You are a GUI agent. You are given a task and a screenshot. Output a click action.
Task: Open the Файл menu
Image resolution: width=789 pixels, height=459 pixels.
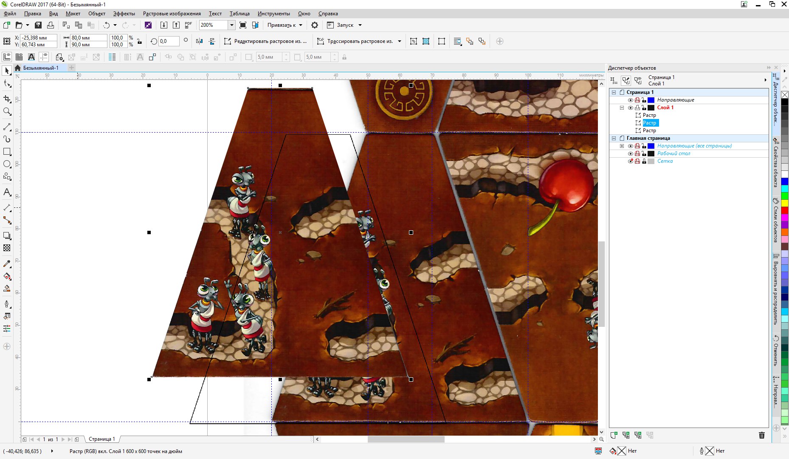[x=10, y=14]
